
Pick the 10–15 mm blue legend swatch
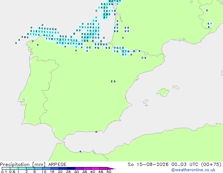[x=47, y=168]
